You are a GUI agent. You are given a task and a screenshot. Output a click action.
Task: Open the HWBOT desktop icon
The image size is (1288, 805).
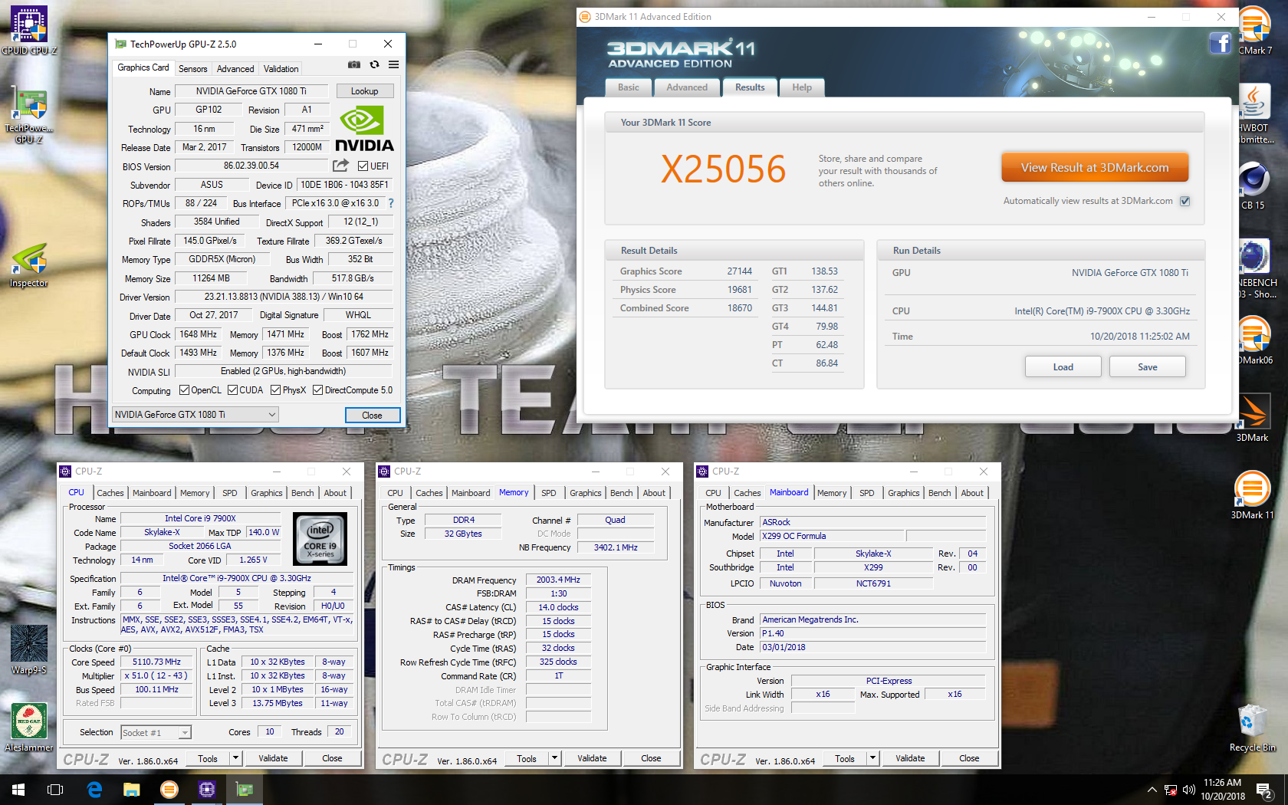pos(1255,113)
